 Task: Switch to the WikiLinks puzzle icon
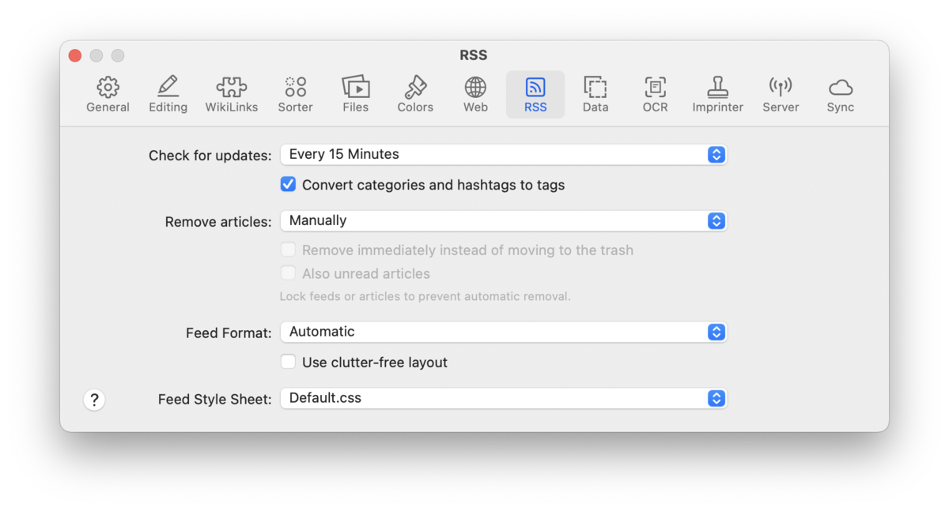232,95
